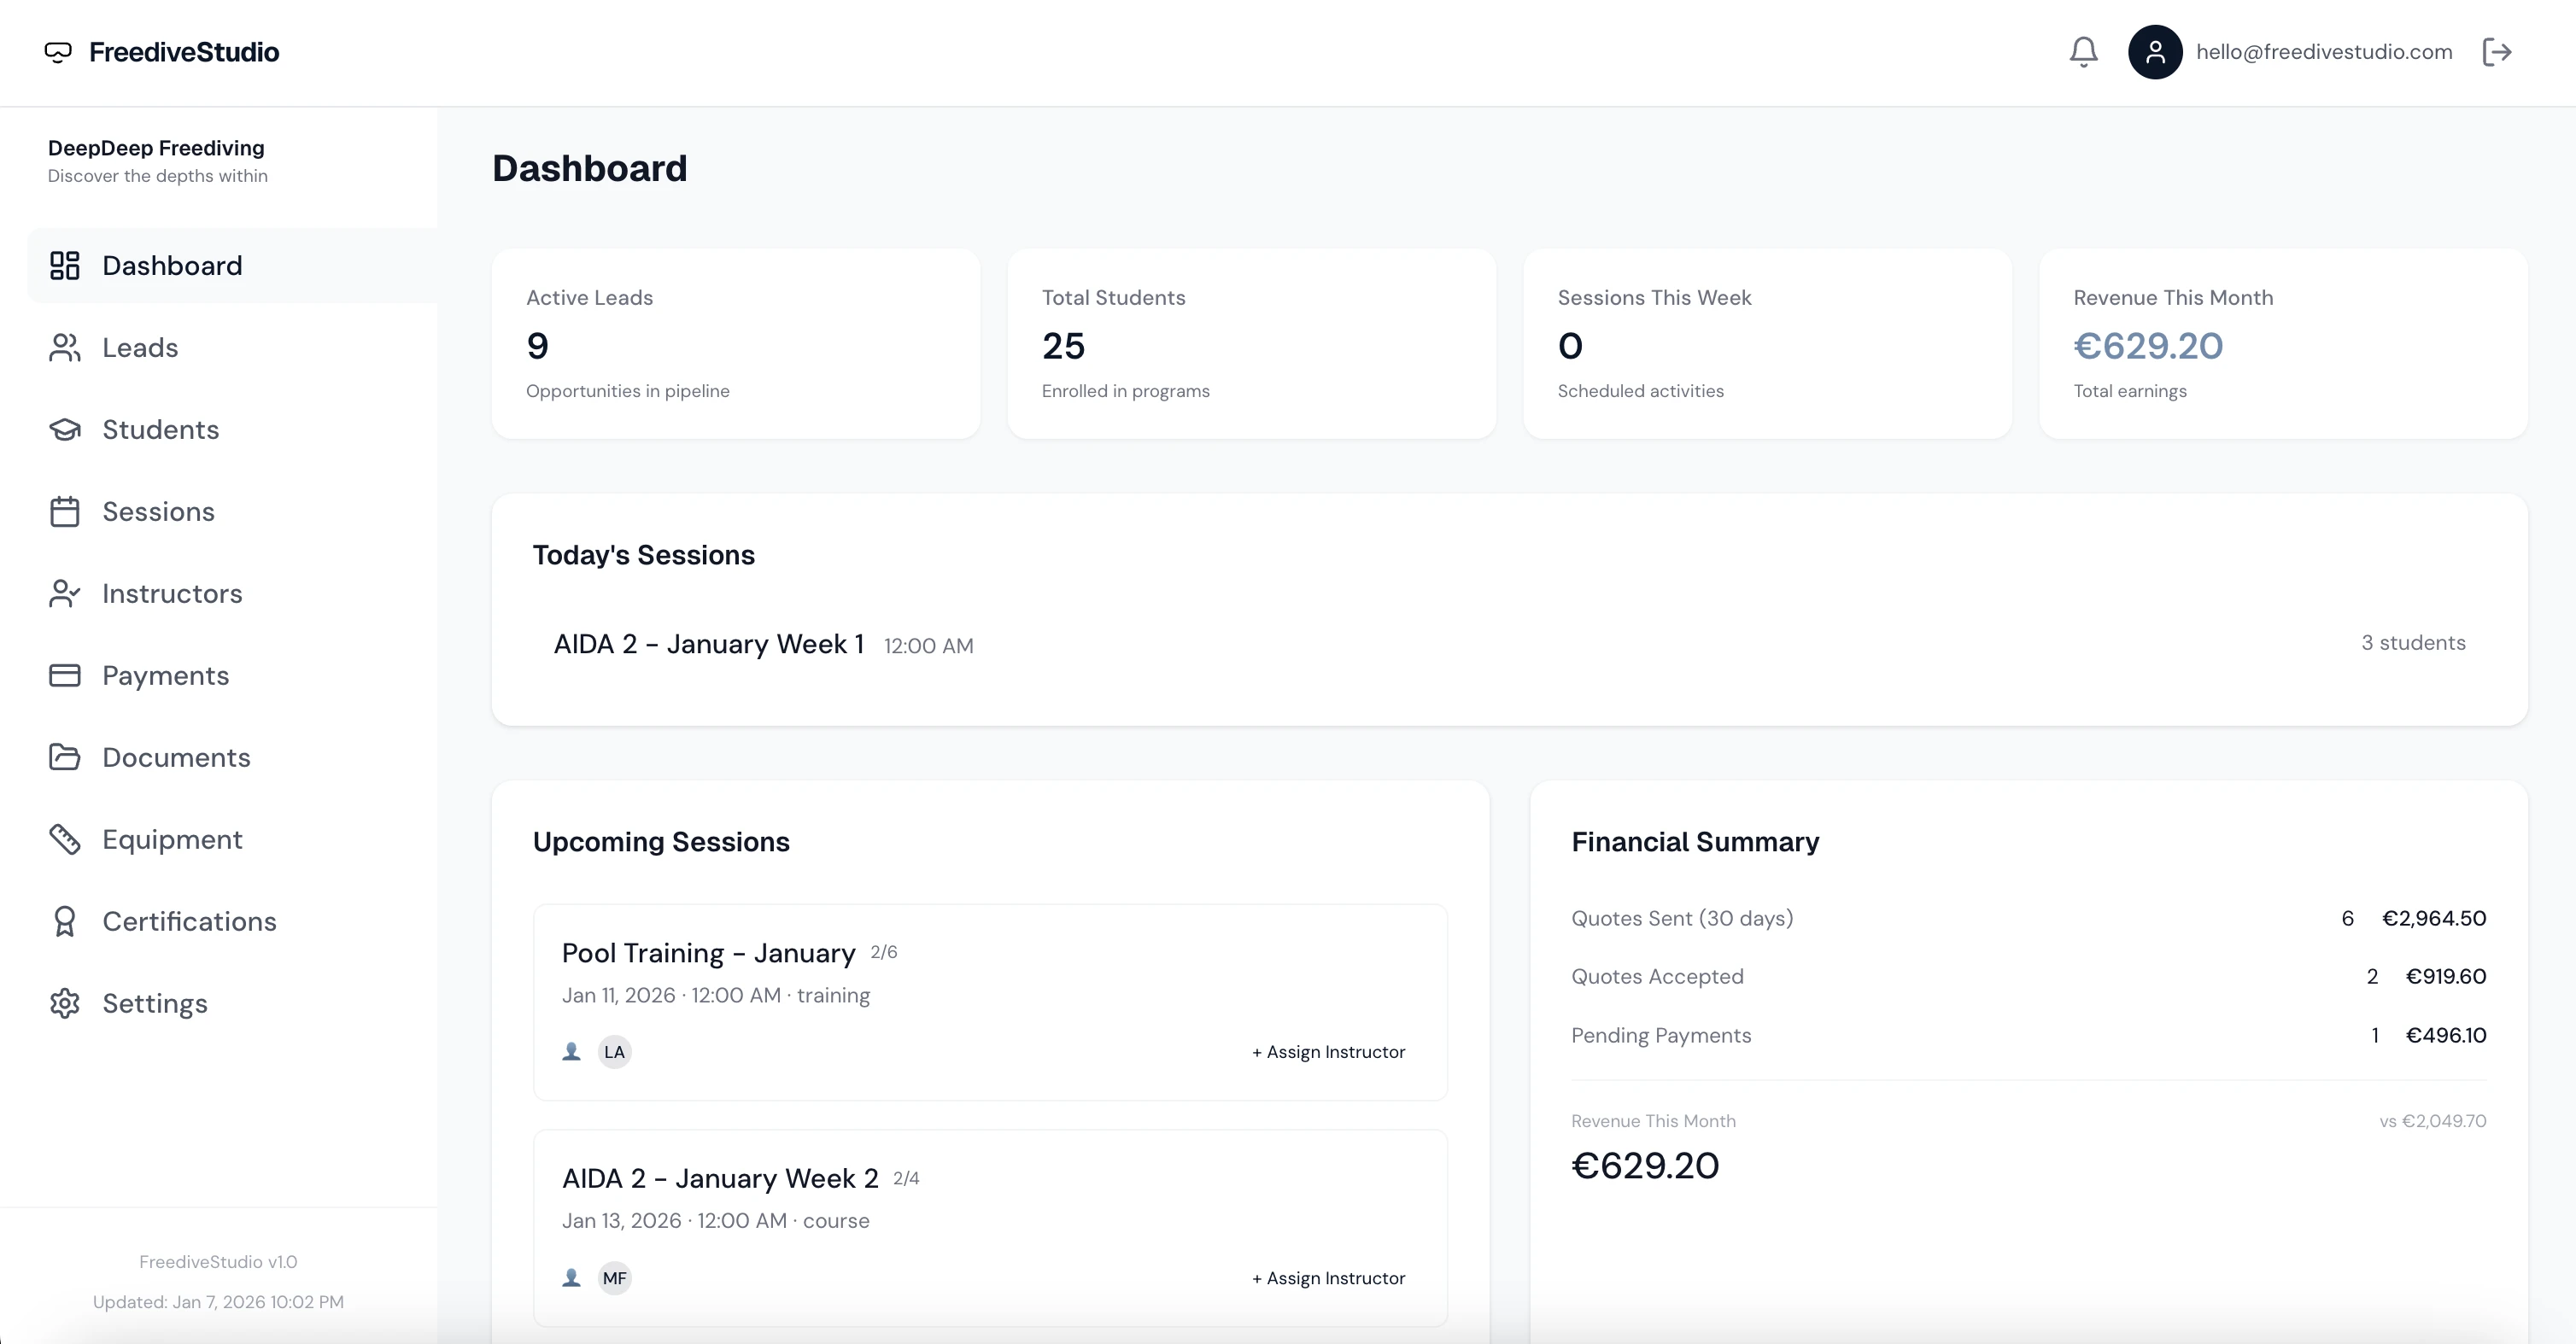Open the AIDA 2 - January Week 1 session
This screenshot has height=1344, width=2576.
point(709,643)
